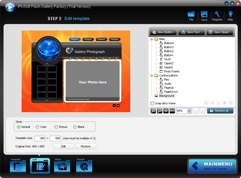Select the Zoom In tool

coord(153,111)
